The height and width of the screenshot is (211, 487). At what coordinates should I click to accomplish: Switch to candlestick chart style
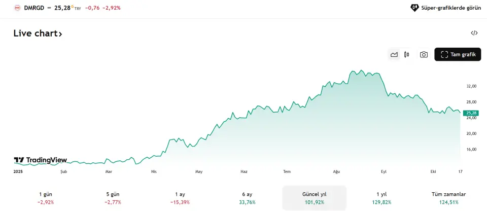406,54
